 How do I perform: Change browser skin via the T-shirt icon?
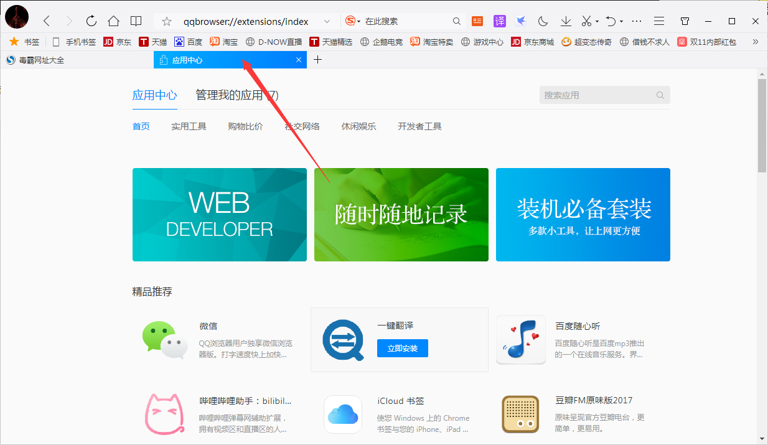pos(685,21)
